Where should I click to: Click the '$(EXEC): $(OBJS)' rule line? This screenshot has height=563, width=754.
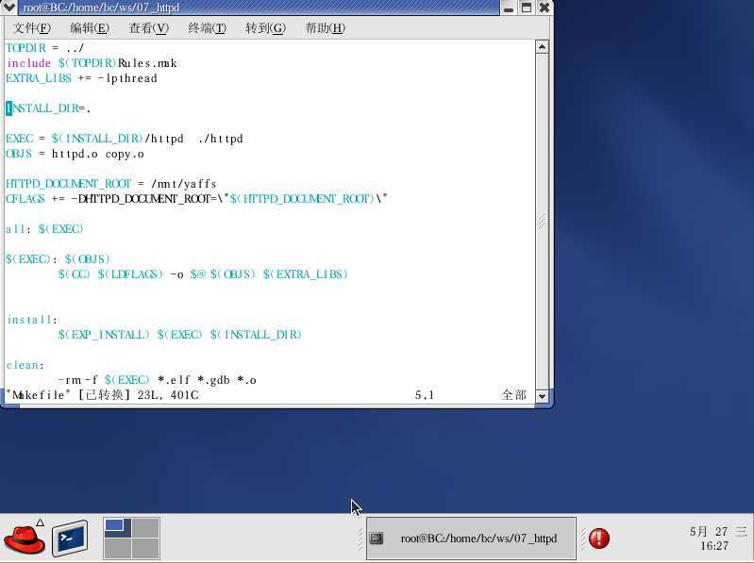click(58, 259)
